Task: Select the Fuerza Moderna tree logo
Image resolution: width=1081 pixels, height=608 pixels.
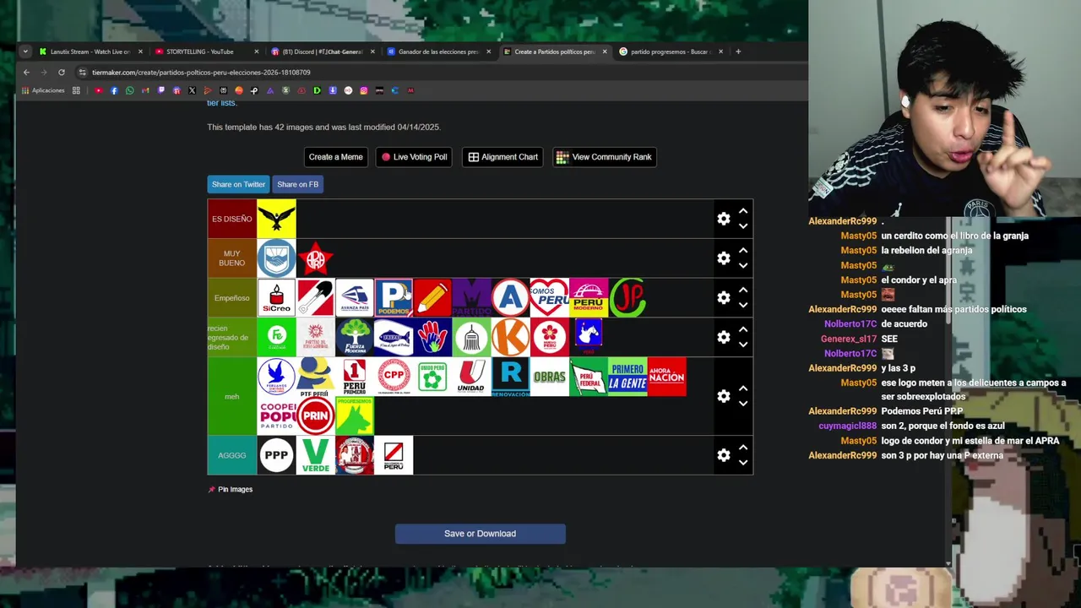Action: [x=355, y=337]
